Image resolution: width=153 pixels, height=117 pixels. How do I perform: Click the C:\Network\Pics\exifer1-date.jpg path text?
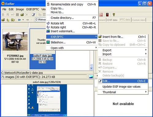(22, 73)
